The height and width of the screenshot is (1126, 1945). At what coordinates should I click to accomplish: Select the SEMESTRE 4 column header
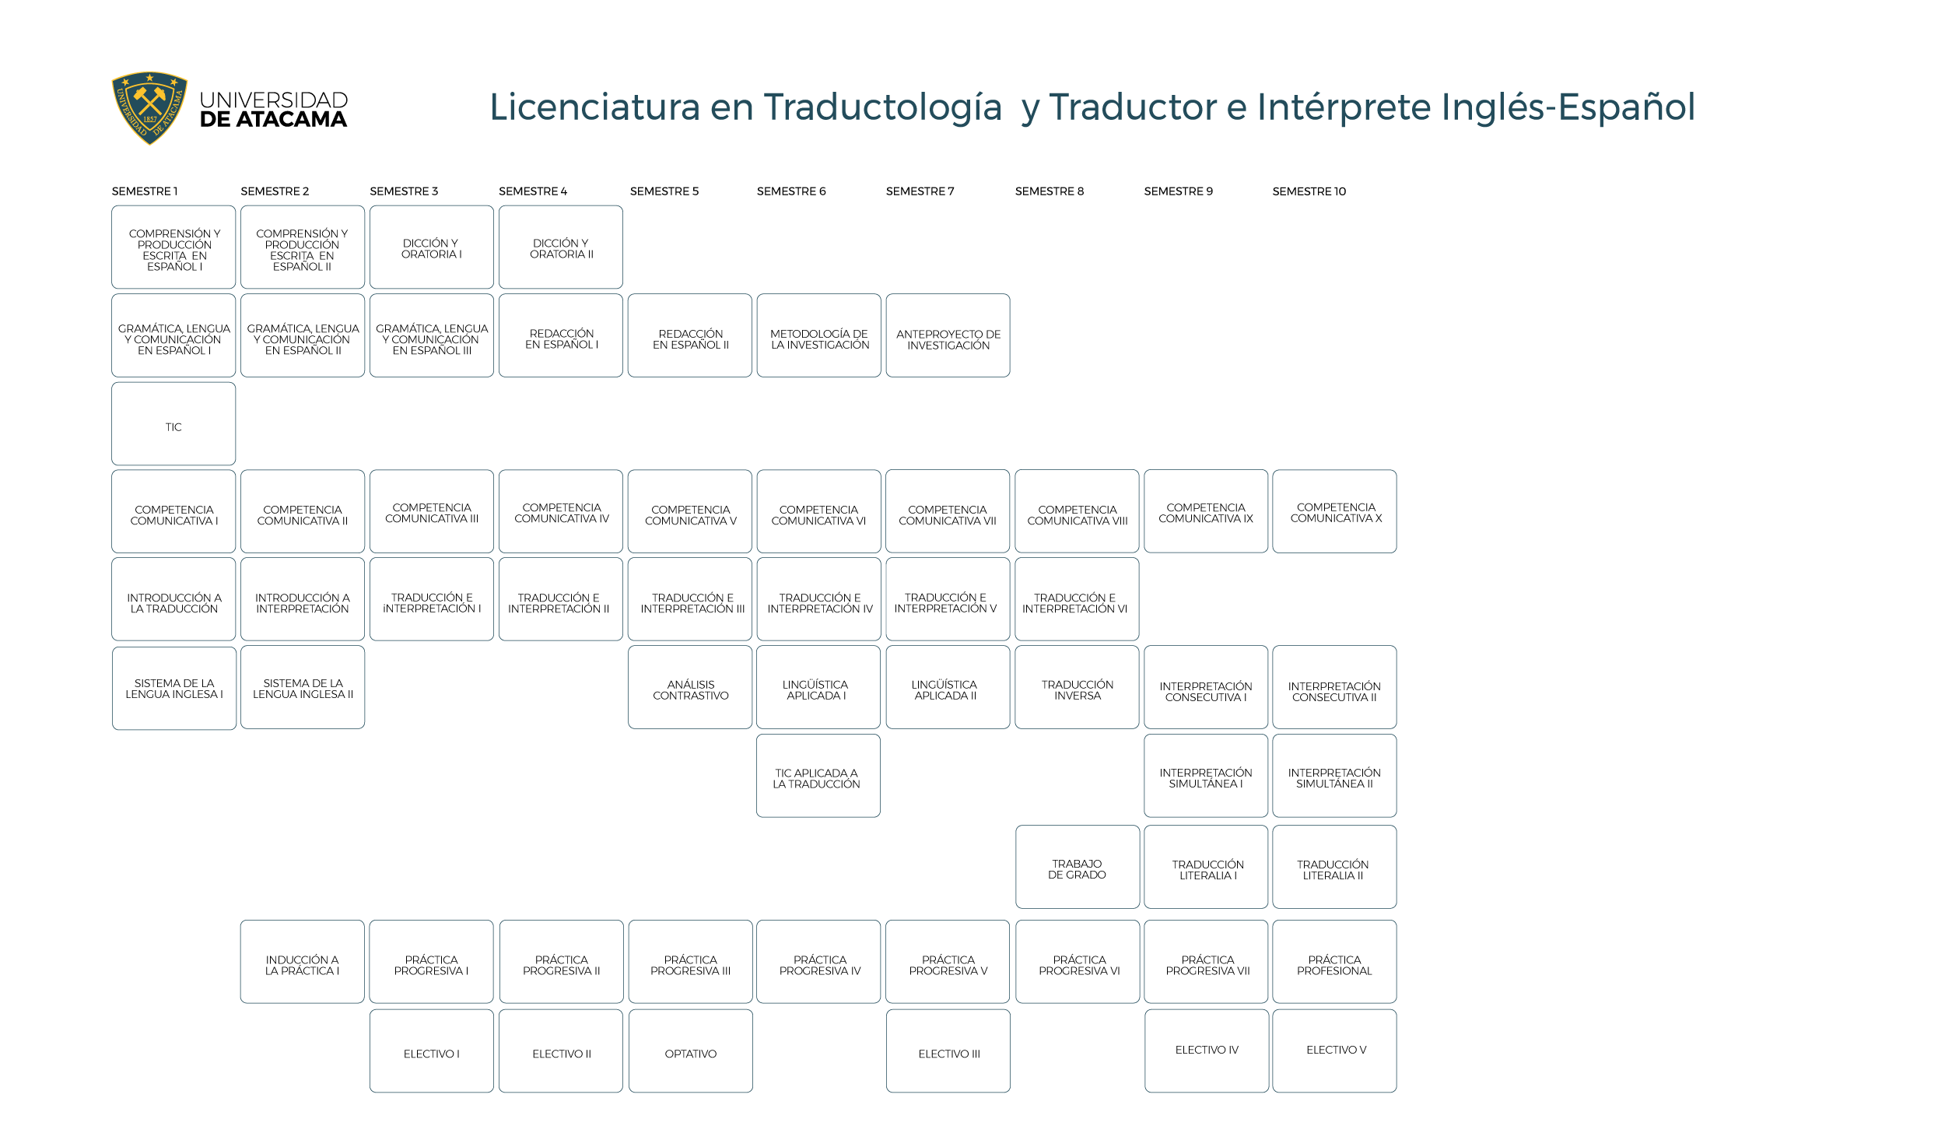tap(533, 191)
